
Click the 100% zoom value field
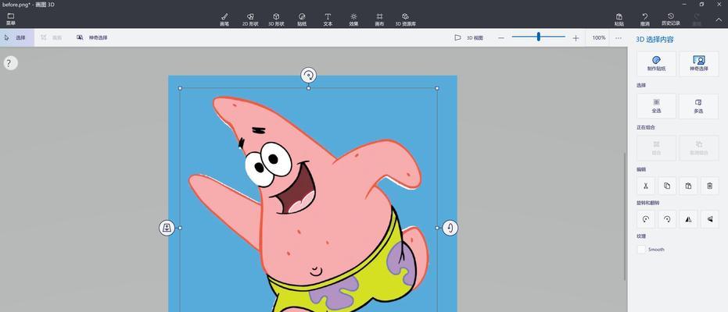click(x=599, y=38)
